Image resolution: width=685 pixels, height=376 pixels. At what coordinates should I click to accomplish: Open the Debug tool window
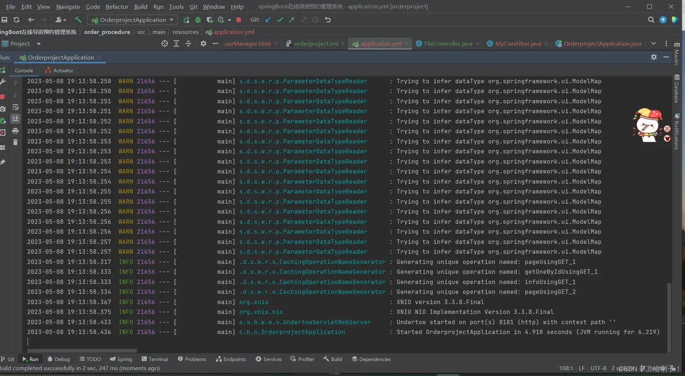coord(59,359)
